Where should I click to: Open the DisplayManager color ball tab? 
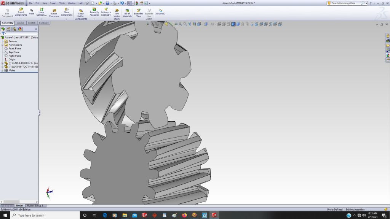click(x=20, y=29)
